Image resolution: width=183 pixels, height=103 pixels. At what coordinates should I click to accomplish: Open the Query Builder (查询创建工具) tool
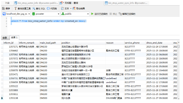[x=15, y=9]
